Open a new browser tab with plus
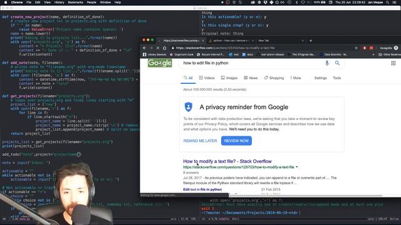This screenshot has height=225, width=401. click(311, 40)
